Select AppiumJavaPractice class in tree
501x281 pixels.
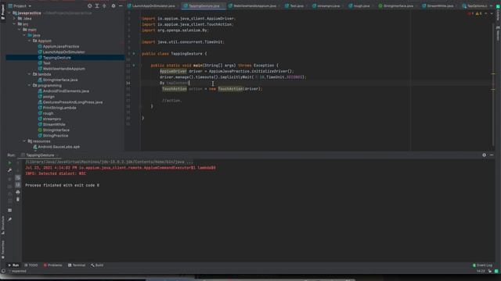pyautogui.click(x=61, y=47)
